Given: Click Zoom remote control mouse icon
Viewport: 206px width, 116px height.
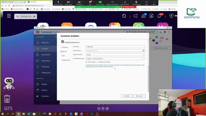Looking at the screenshot, I should [136, 2].
